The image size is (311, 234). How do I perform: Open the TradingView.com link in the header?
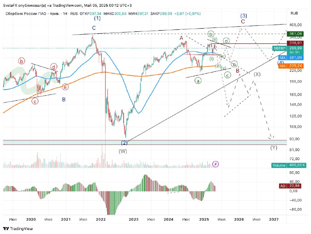pos(67,5)
